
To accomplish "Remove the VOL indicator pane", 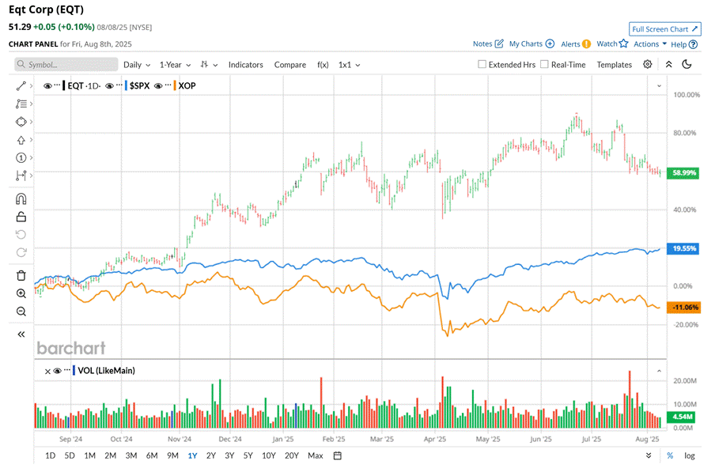I will 47,371.
